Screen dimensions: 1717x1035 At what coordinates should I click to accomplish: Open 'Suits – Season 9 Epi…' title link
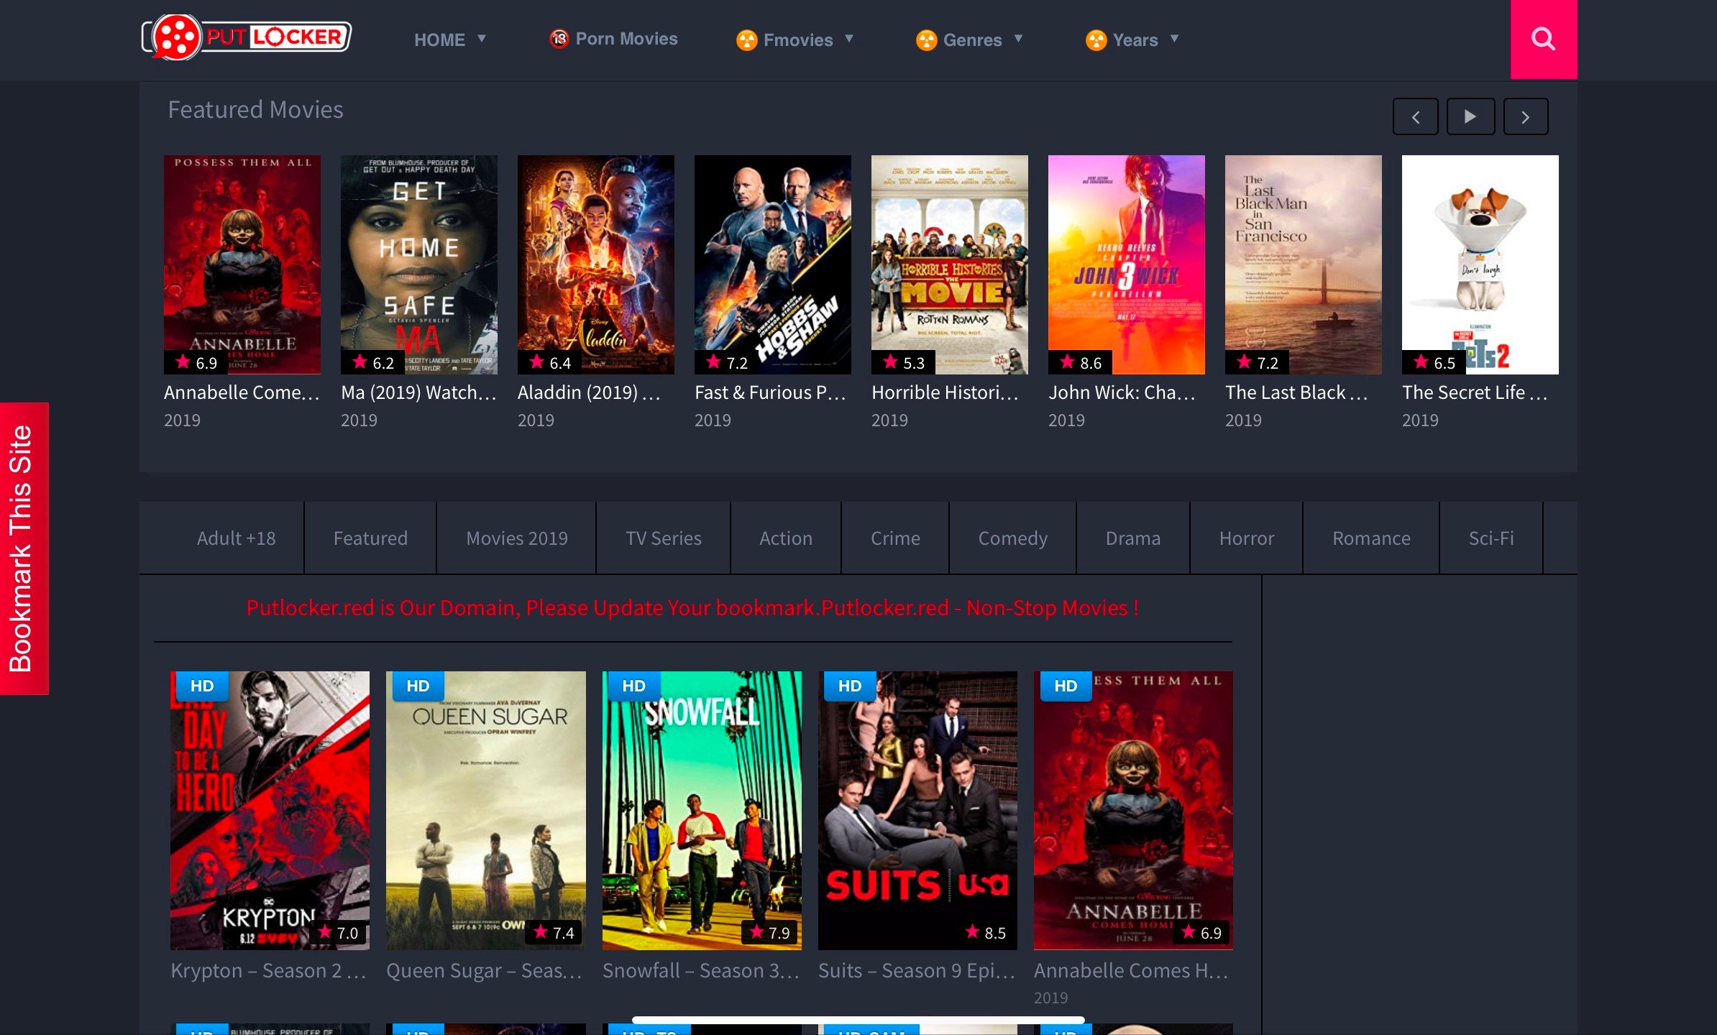917,970
